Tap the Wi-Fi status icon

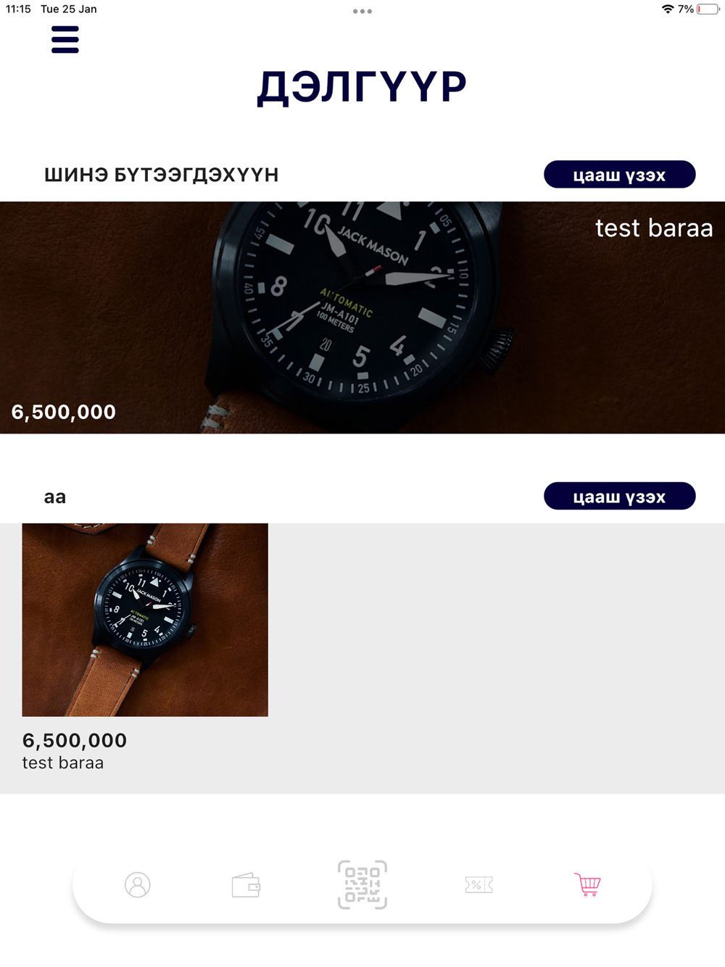tap(668, 9)
